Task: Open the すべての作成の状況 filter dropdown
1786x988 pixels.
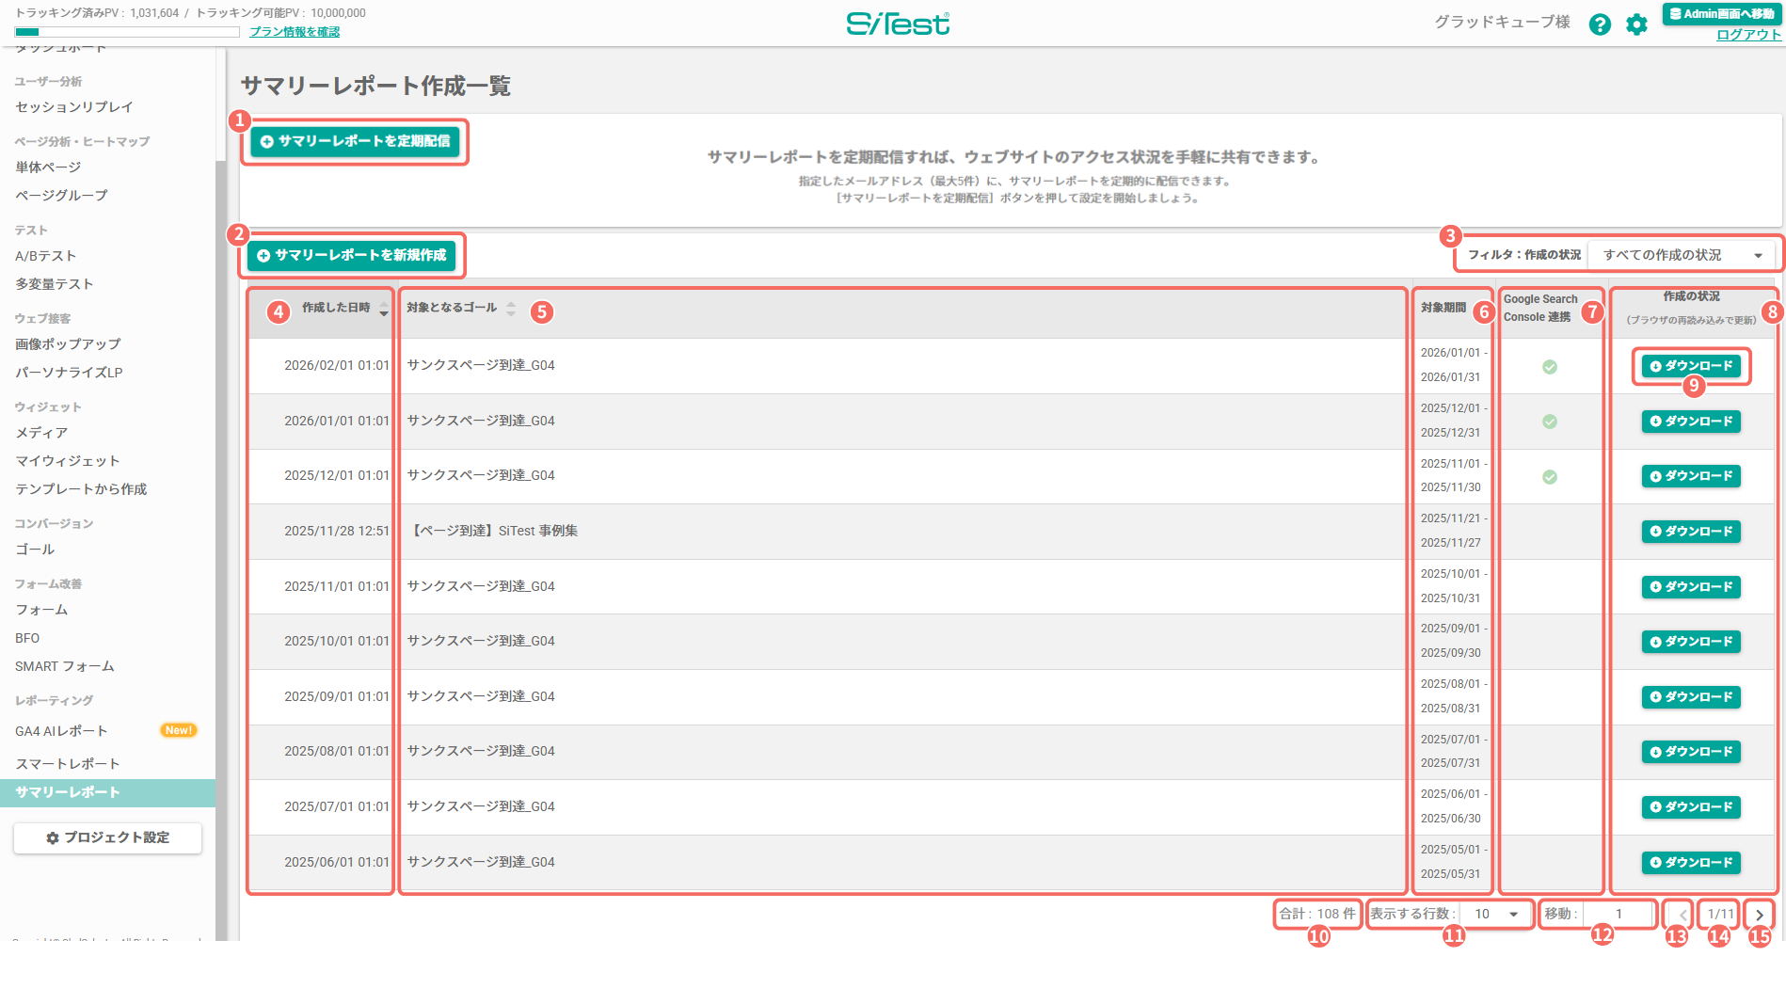Action: [1682, 255]
